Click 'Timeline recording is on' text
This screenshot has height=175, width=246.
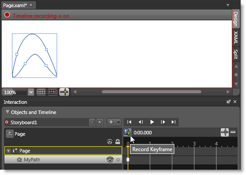tap(41, 16)
